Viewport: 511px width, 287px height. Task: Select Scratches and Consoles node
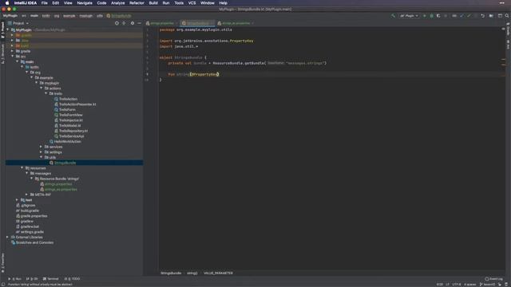34,242
